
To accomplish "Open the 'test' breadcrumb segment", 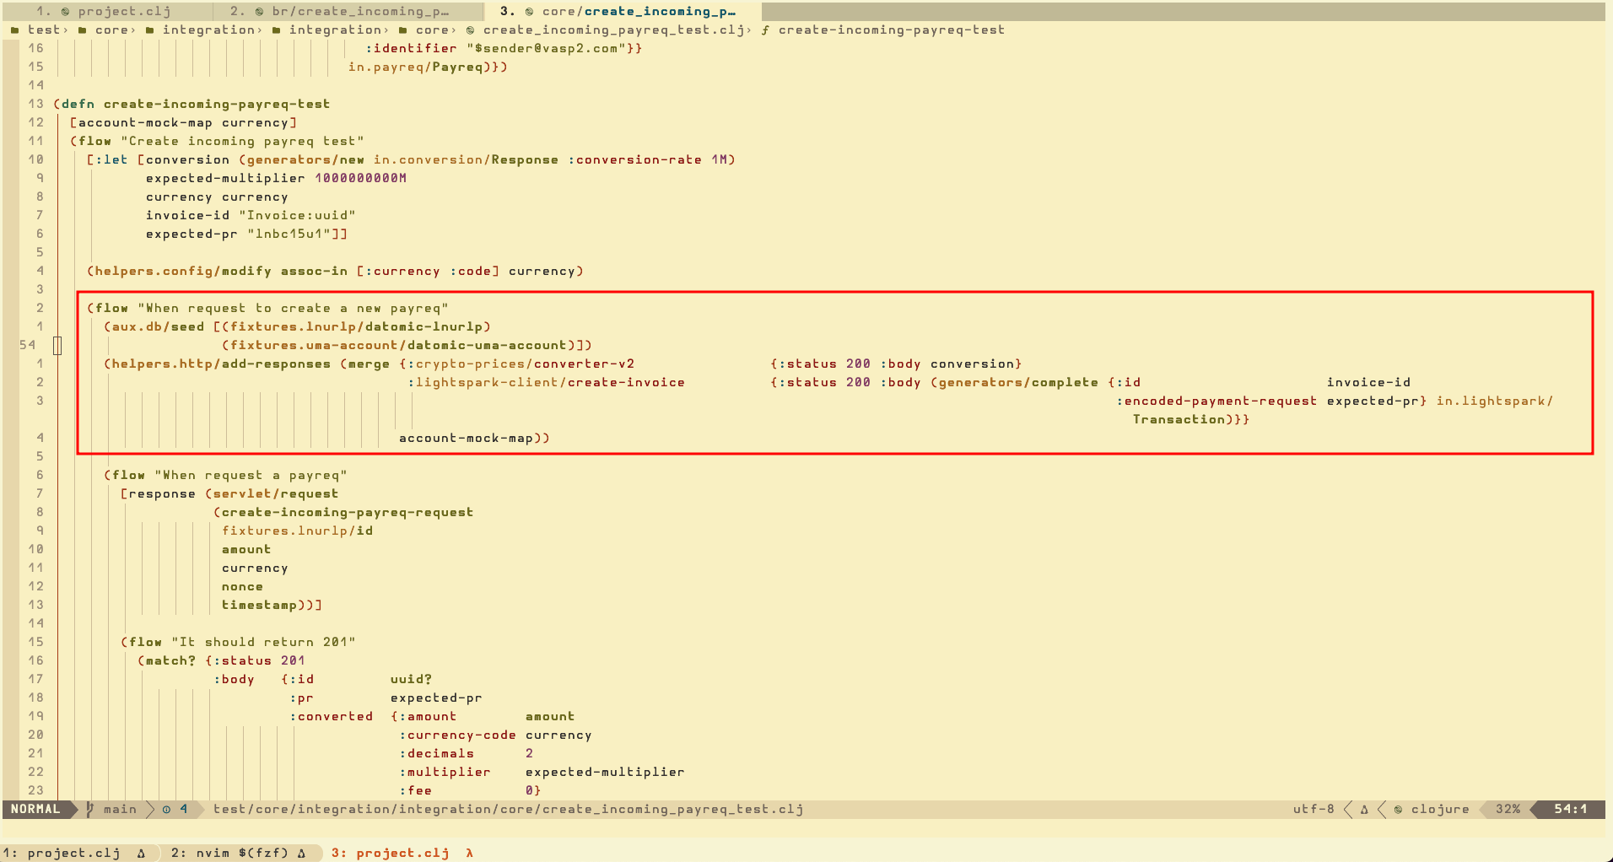I will point(44,30).
